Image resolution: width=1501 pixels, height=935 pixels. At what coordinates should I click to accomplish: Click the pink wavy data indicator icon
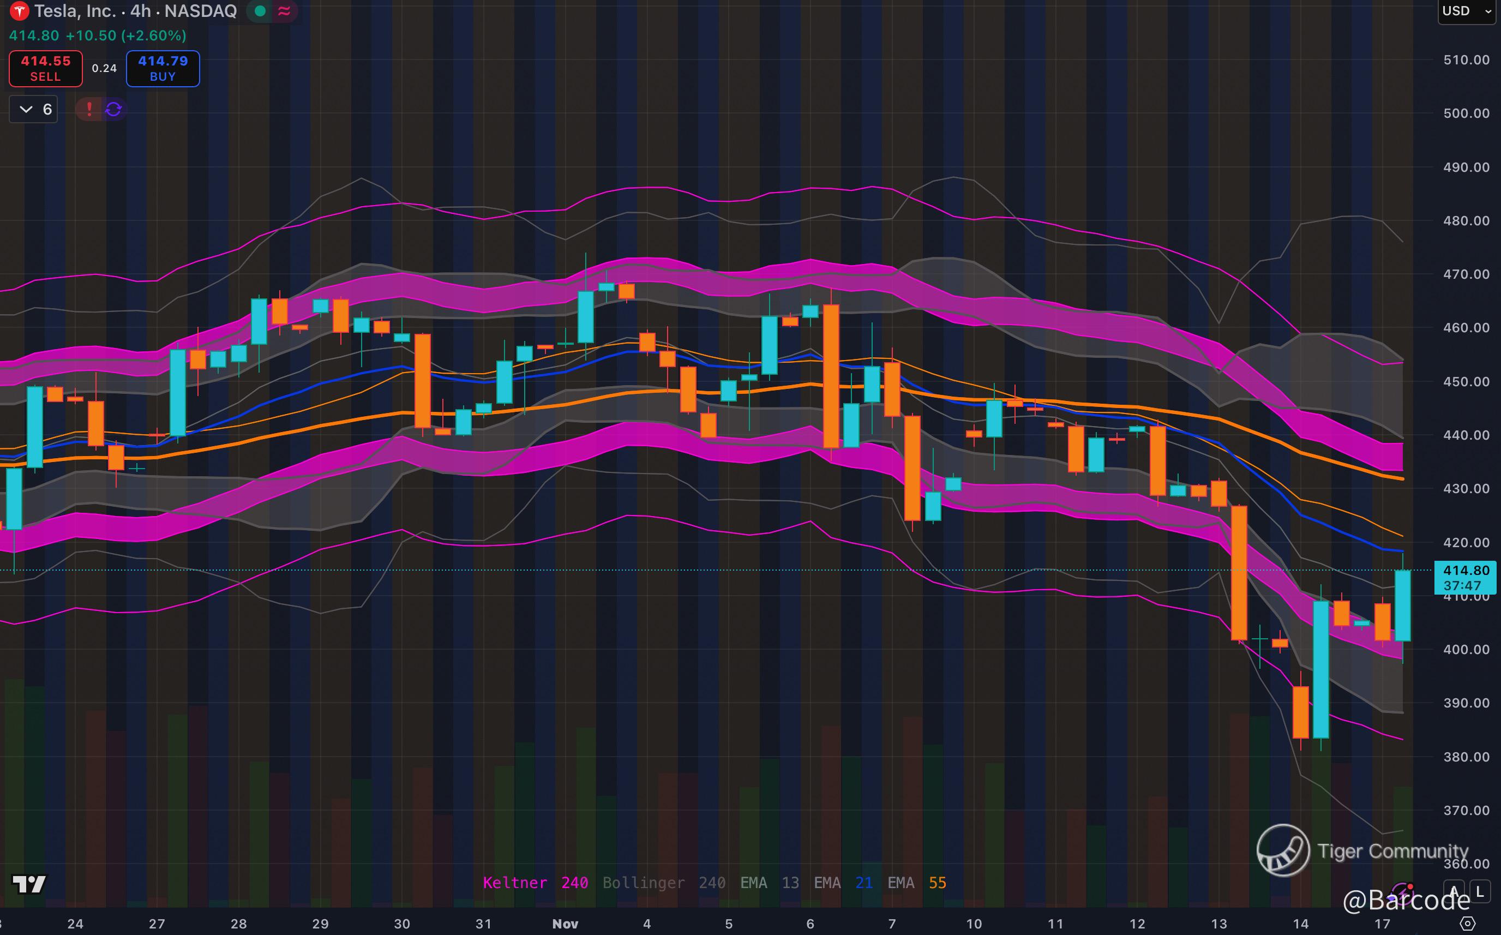[x=284, y=11]
